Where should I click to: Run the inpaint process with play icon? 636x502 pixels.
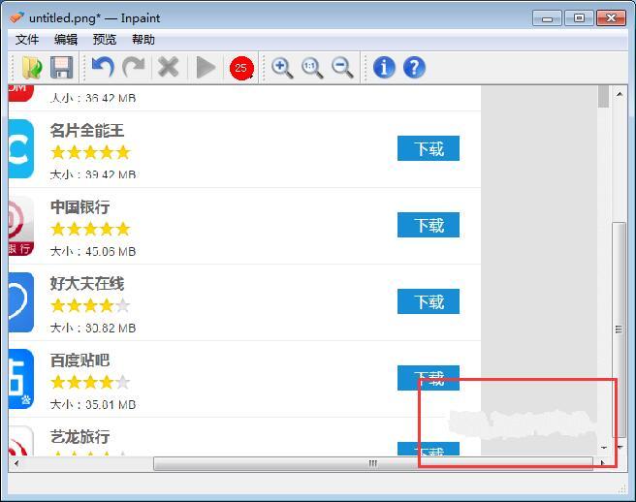(x=206, y=67)
